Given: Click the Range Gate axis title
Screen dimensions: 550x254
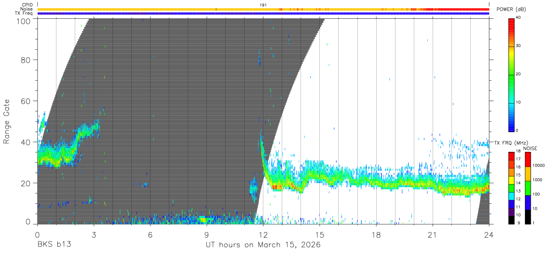Looking at the screenshot, I should pos(7,121).
